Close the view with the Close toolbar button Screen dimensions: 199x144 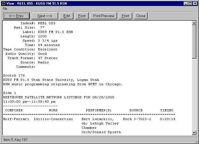(x=141, y=16)
